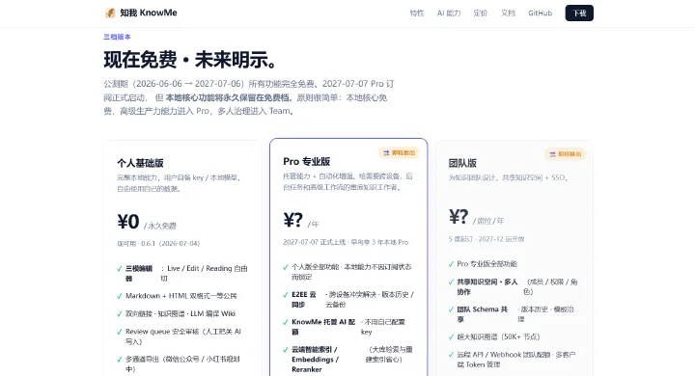Viewport: 695px width, 376px height.
Task: Click the 团队版 plan heading
Action: 462,163
